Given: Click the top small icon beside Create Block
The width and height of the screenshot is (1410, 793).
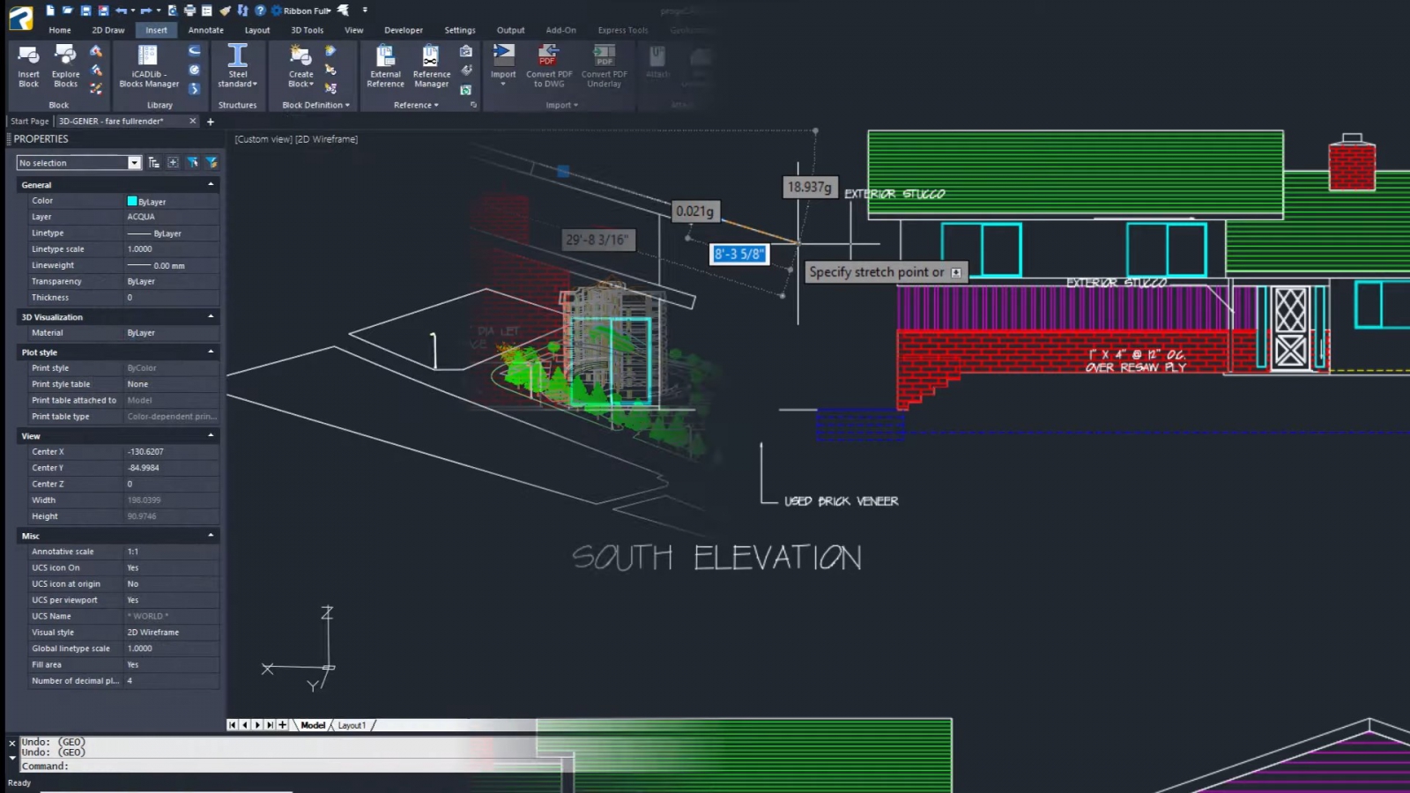Looking at the screenshot, I should pyautogui.click(x=330, y=51).
